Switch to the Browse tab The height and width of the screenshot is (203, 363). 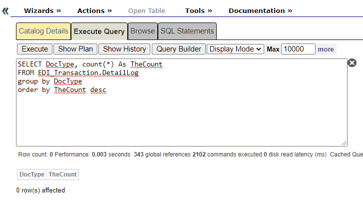click(143, 31)
